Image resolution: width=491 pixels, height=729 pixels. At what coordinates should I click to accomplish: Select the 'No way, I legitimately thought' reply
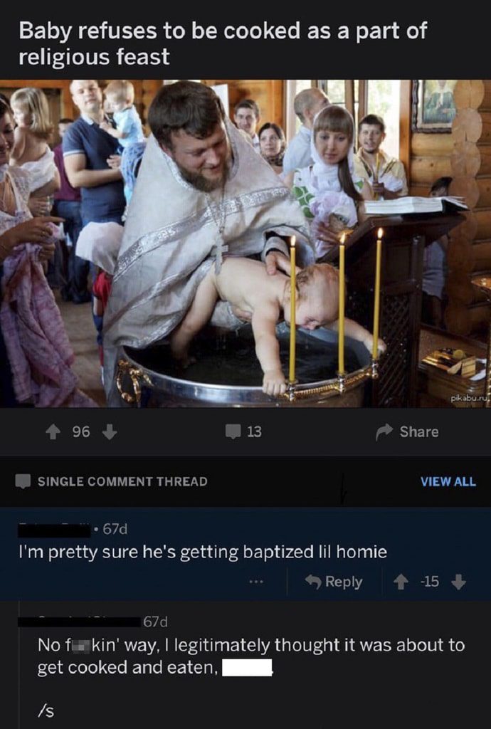[251, 656]
